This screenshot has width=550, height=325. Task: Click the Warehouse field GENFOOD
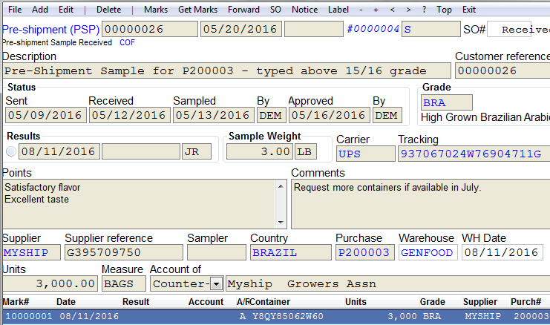(x=428, y=252)
